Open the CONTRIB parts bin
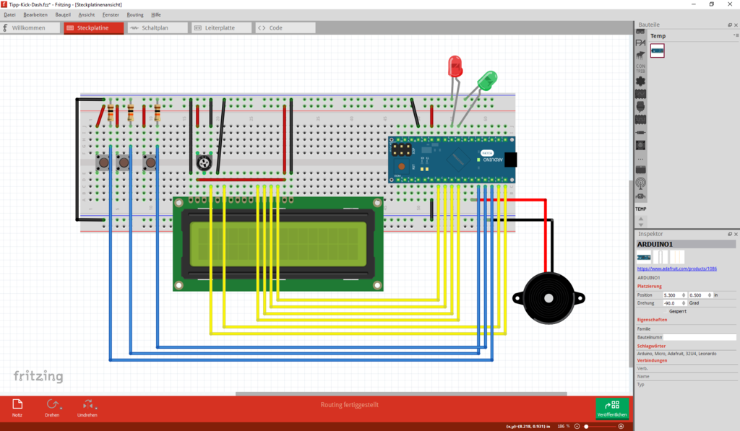The height and width of the screenshot is (431, 740). [x=640, y=67]
